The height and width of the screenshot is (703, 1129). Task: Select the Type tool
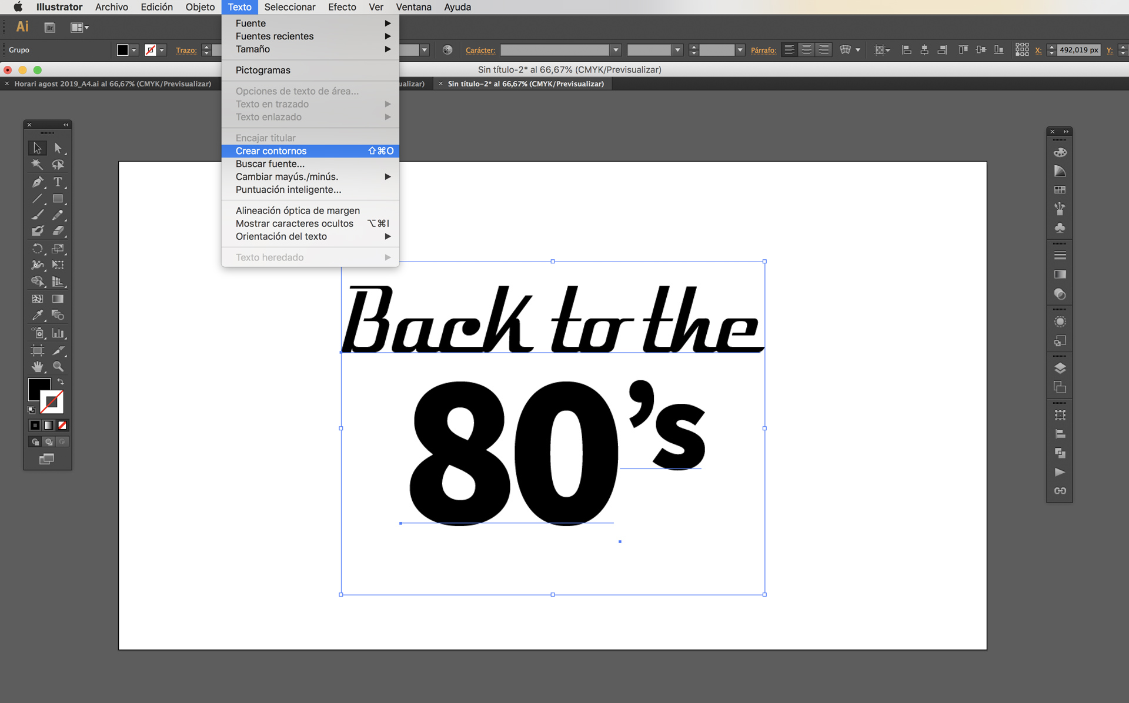coord(58,182)
